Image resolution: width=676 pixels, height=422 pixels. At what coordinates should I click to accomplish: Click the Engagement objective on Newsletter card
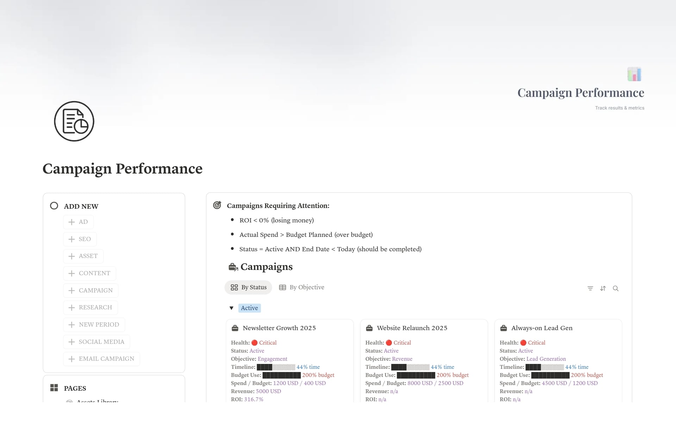click(x=272, y=359)
